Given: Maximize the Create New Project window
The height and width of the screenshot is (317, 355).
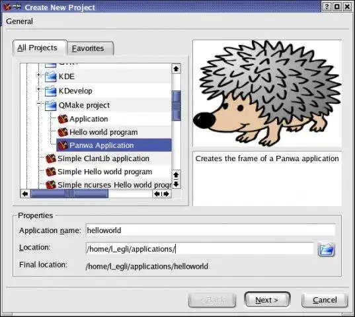Looking at the screenshot, I should tap(337, 7).
